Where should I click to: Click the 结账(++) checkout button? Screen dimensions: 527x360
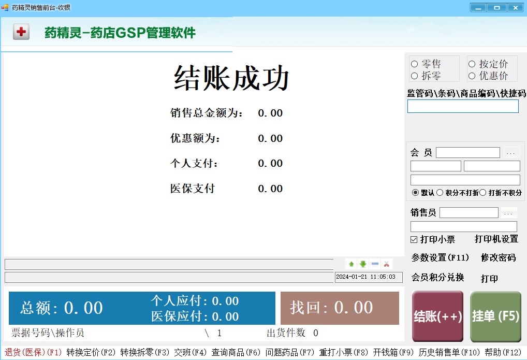[437, 316]
